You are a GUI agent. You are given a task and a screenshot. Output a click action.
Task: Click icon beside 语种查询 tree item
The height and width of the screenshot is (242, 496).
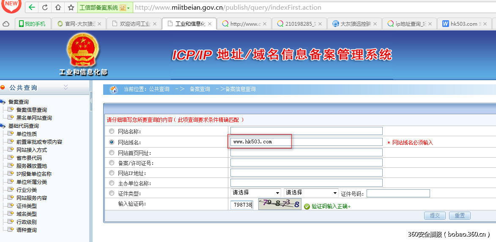click(x=11, y=230)
